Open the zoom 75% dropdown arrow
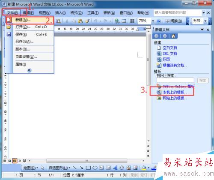The width and height of the screenshot is (214, 180). tap(153, 21)
